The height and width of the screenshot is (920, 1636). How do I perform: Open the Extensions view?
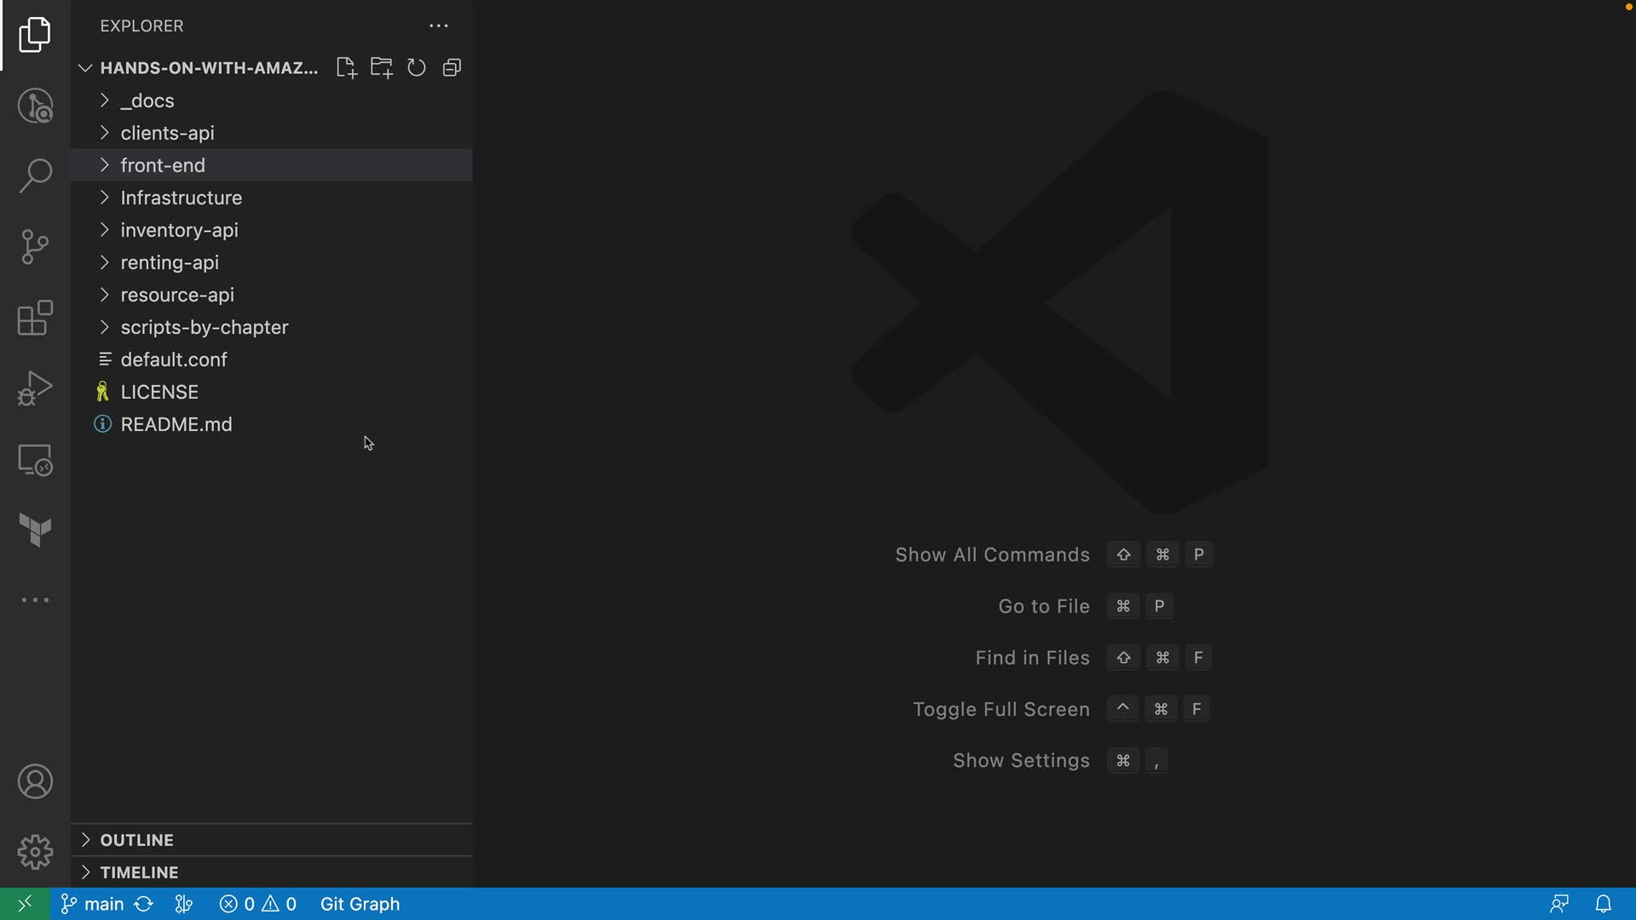pos(35,319)
